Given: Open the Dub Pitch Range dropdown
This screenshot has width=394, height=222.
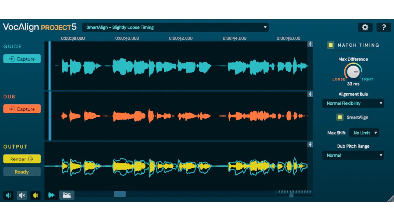Looking at the screenshot, I should (x=353, y=155).
